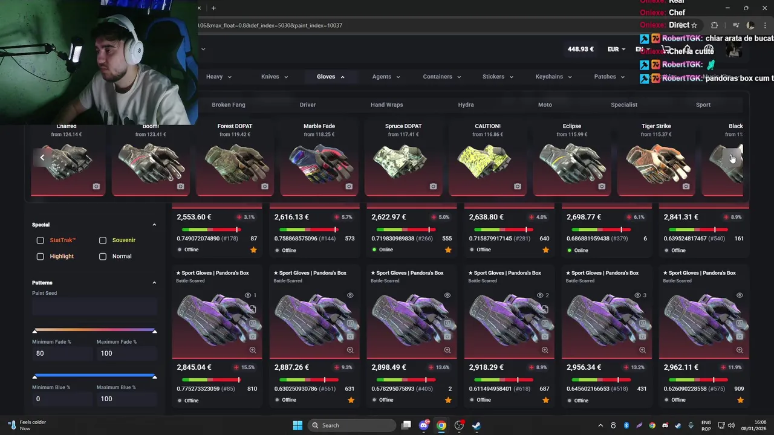Image resolution: width=774 pixels, height=435 pixels.
Task: Click favorite star on the 2,553.60 € listing
Action: coord(253,250)
